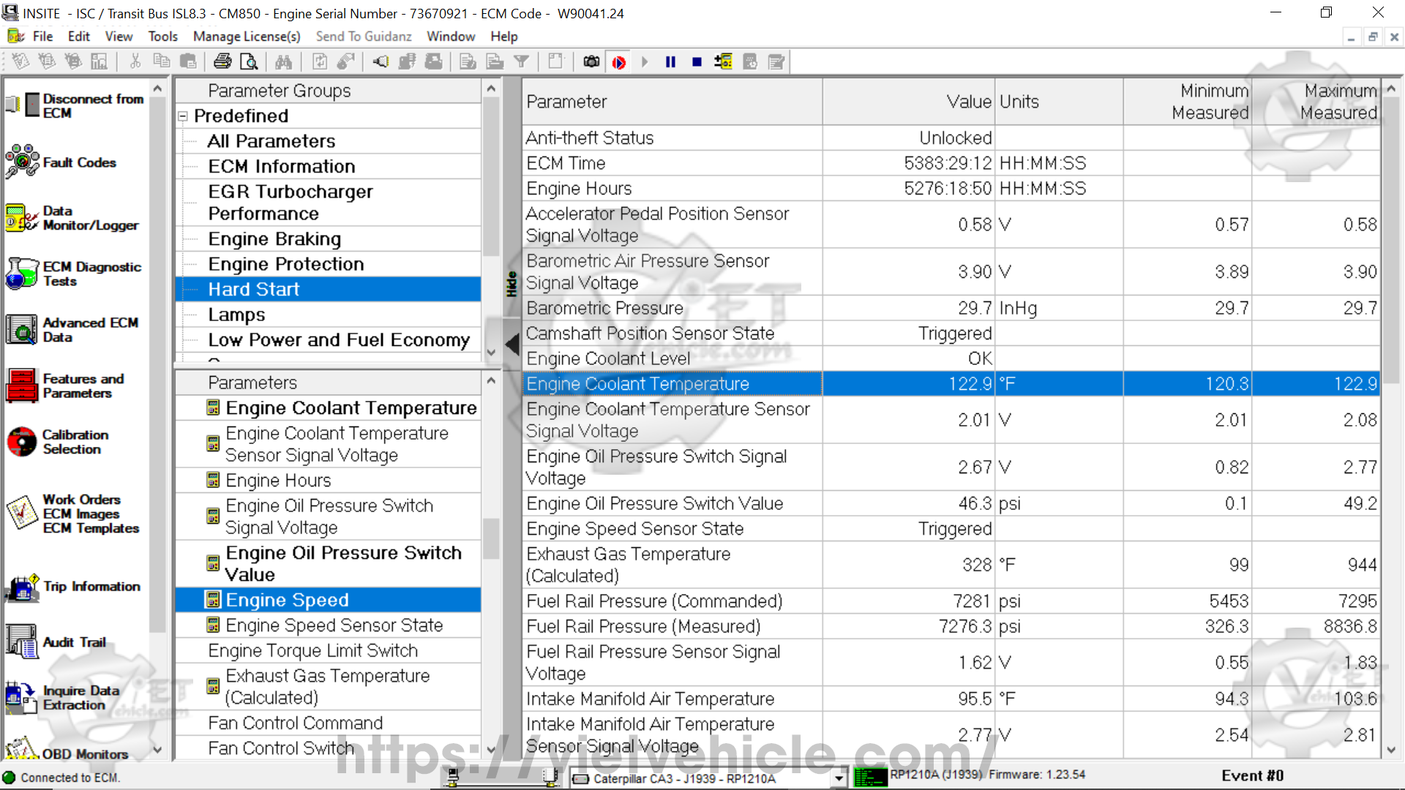Pause data monitoring
This screenshot has height=790, width=1405.
pyautogui.click(x=670, y=62)
